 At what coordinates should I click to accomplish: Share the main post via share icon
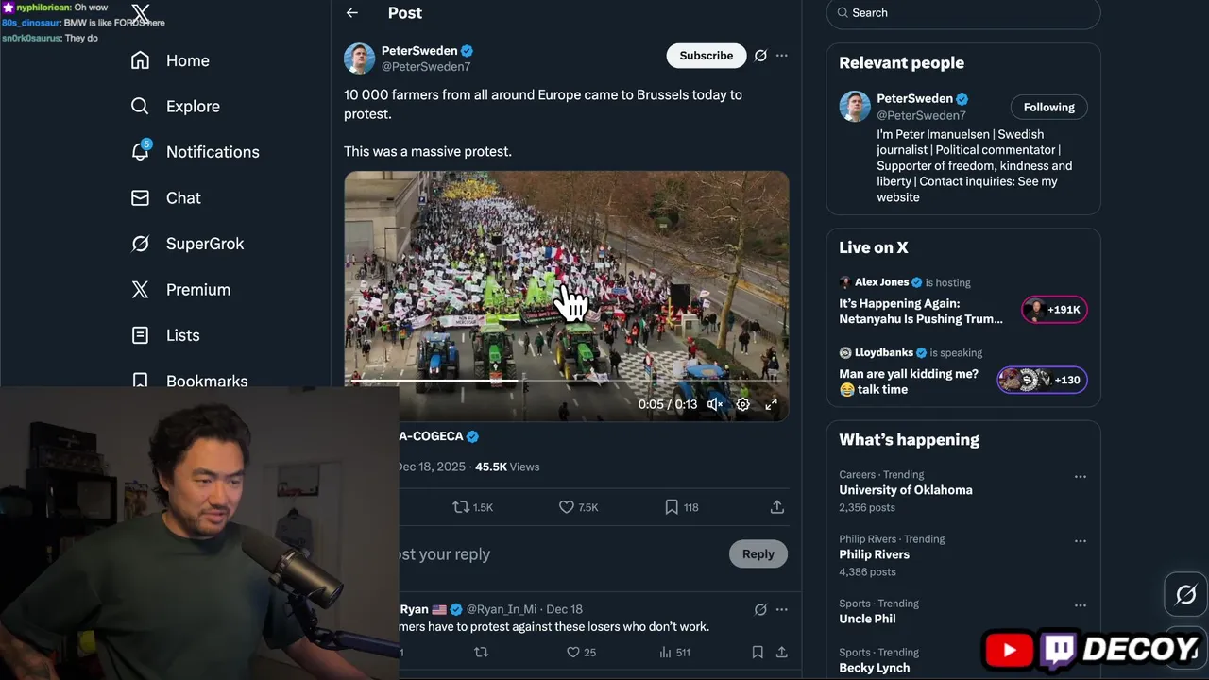point(776,507)
